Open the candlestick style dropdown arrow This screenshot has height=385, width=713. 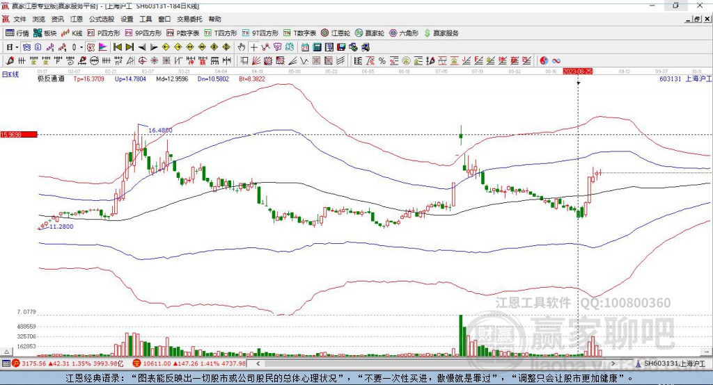(81, 47)
